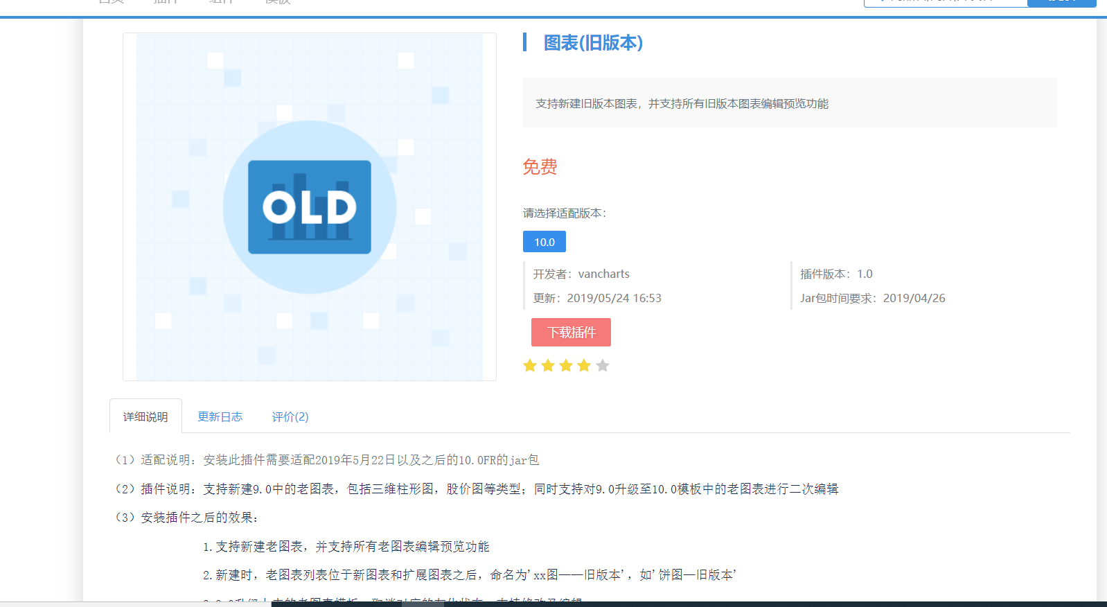
Task: Switch to the 更新日志 tab
Action: pos(220,416)
